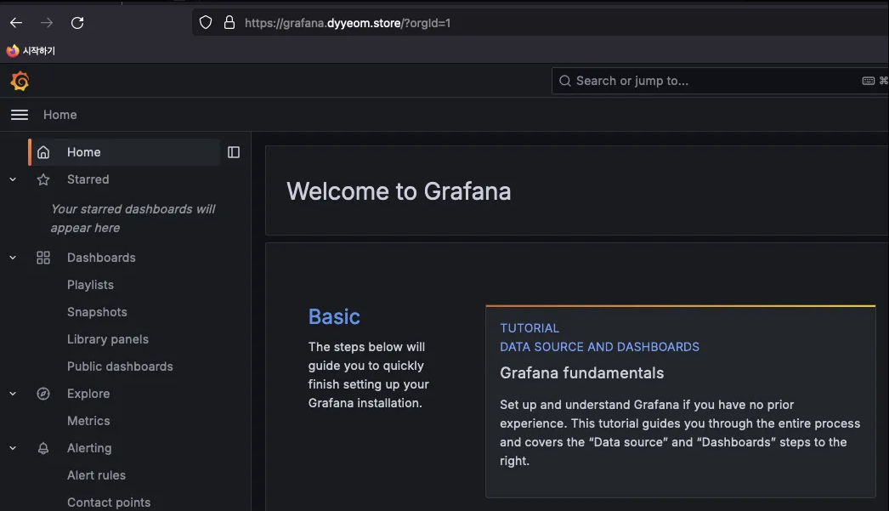The width and height of the screenshot is (889, 511).
Task: Collapse the Alerting section chevron
Action: [x=13, y=448]
